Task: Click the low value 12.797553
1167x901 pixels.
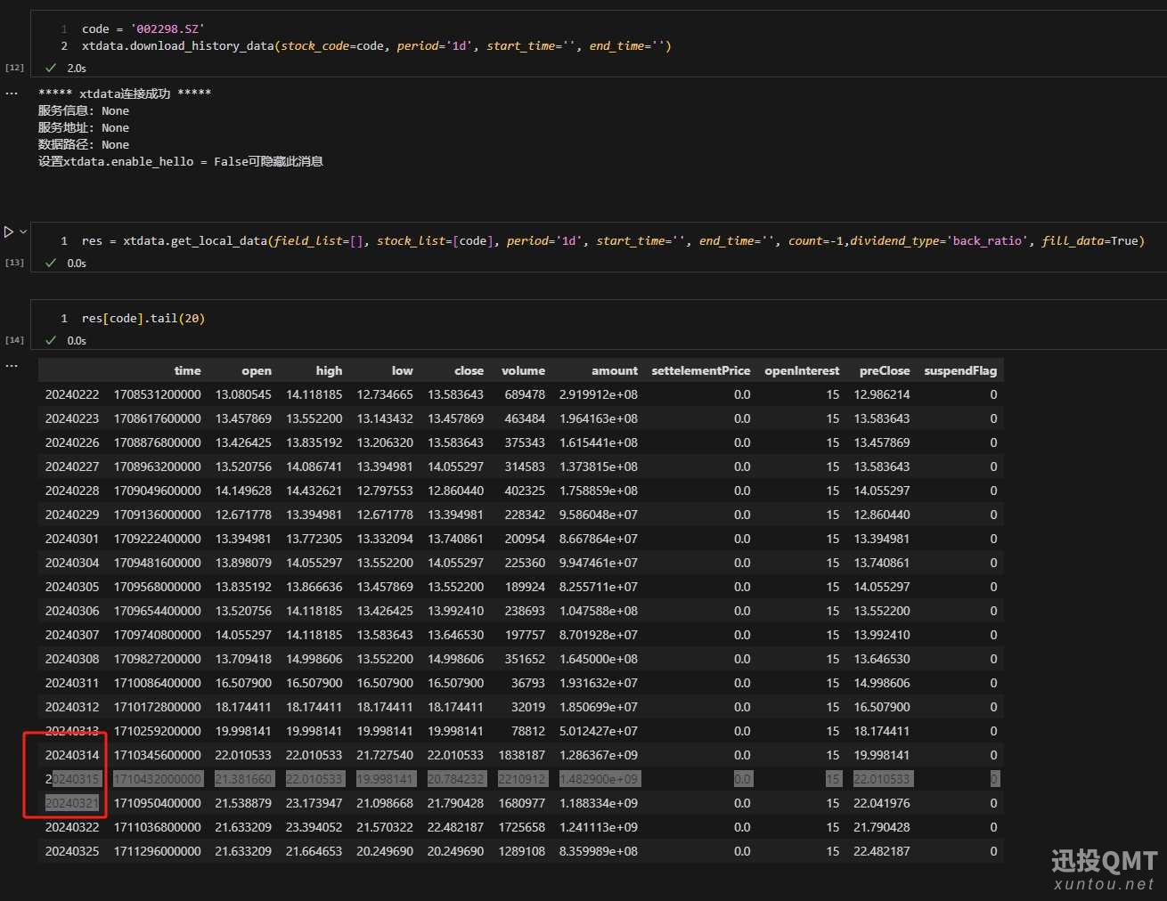Action: pyautogui.click(x=385, y=491)
